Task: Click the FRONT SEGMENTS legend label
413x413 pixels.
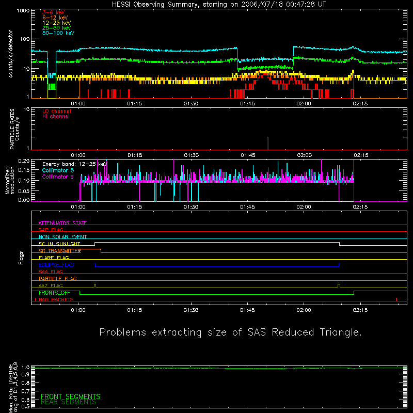Action: point(71,396)
